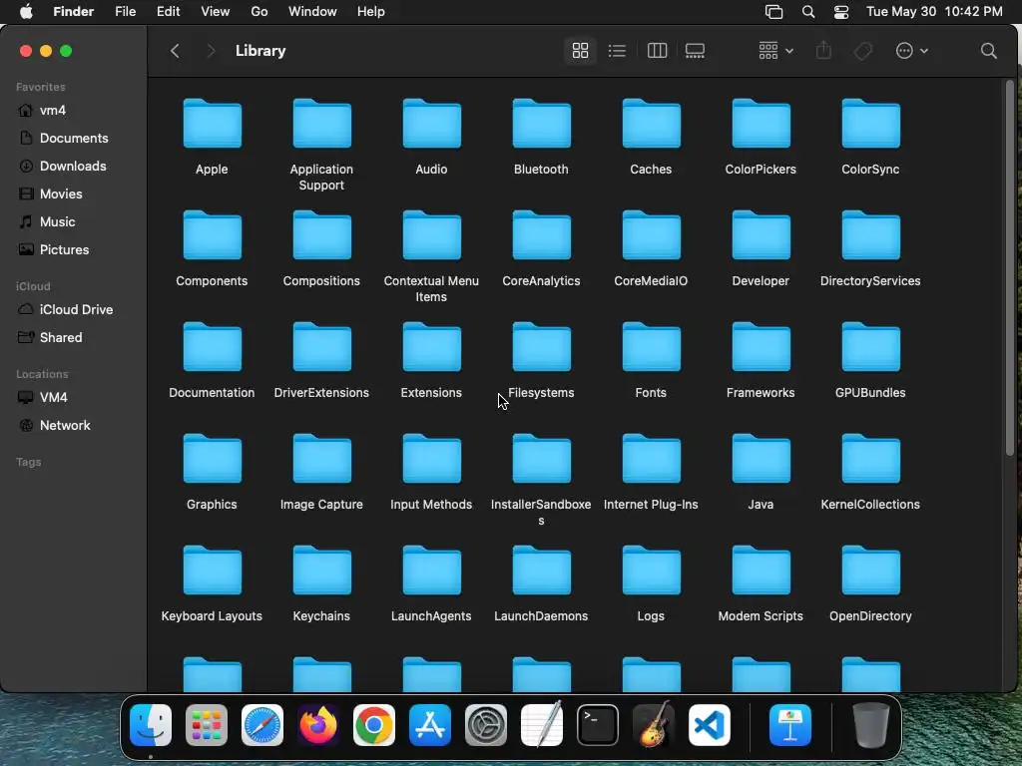Open Spotlight search in menu bar
1022x766 pixels.
pos(808,12)
